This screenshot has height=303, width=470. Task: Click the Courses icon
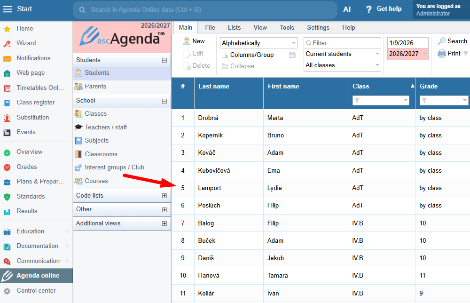tap(78, 181)
